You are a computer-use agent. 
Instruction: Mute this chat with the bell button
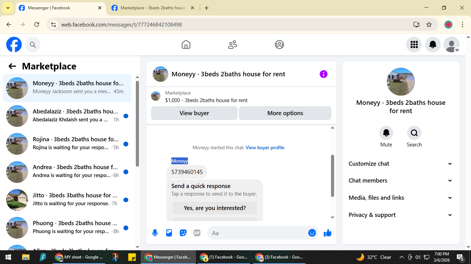coord(386,133)
